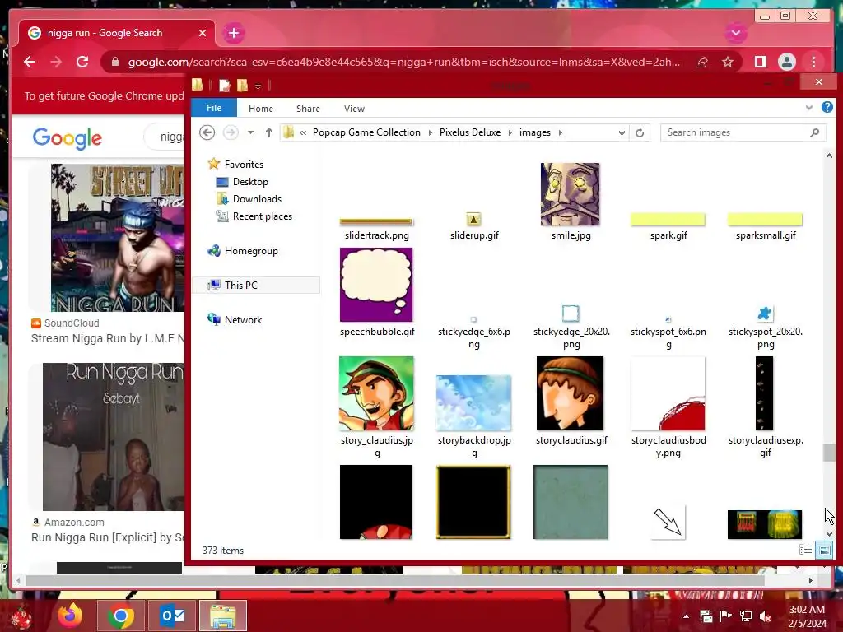The image size is (843, 632).
Task: Launch Firefox from taskbar
Action: click(x=71, y=616)
